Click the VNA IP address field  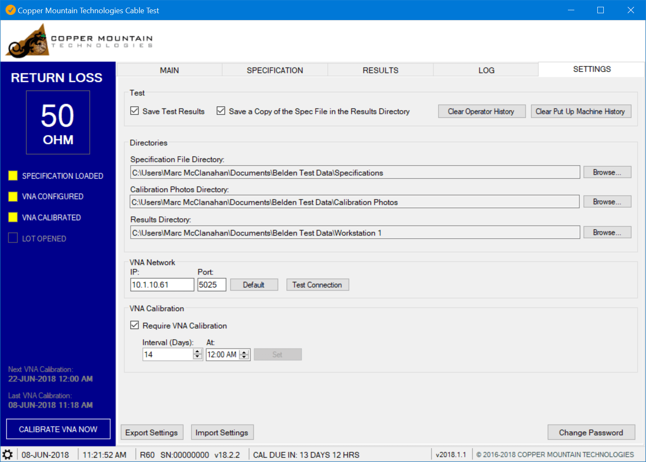[162, 285]
